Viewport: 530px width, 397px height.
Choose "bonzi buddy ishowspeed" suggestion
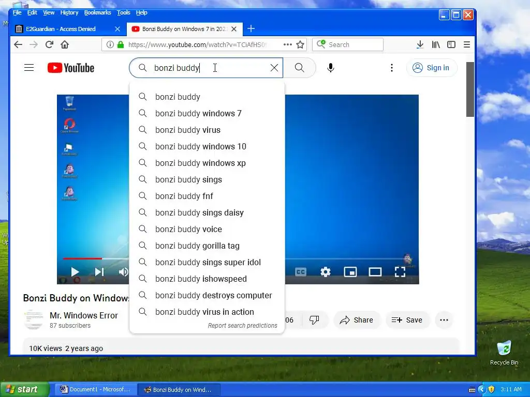(x=207, y=279)
